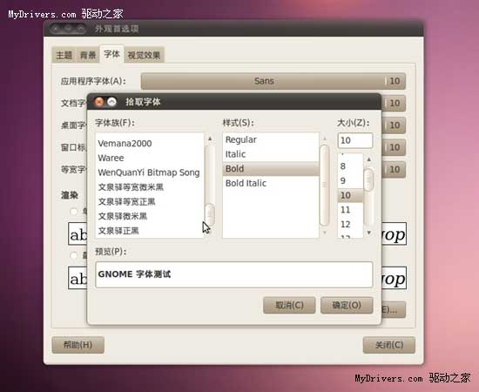479x392 pixels.
Task: Click up arrow of style list scrollbar
Action: pyautogui.click(x=325, y=139)
